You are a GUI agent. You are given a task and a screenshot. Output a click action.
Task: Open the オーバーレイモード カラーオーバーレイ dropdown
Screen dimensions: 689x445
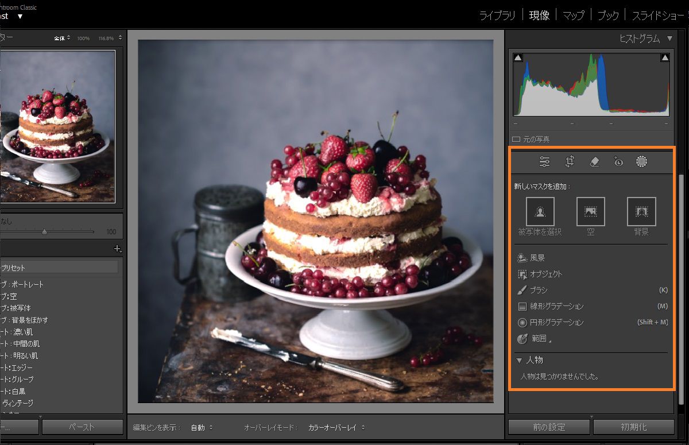click(336, 428)
